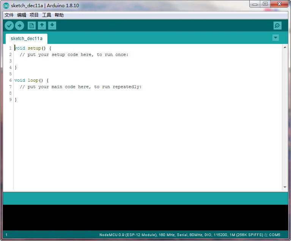Open the Serial Monitor magnifier icon

[277, 26]
